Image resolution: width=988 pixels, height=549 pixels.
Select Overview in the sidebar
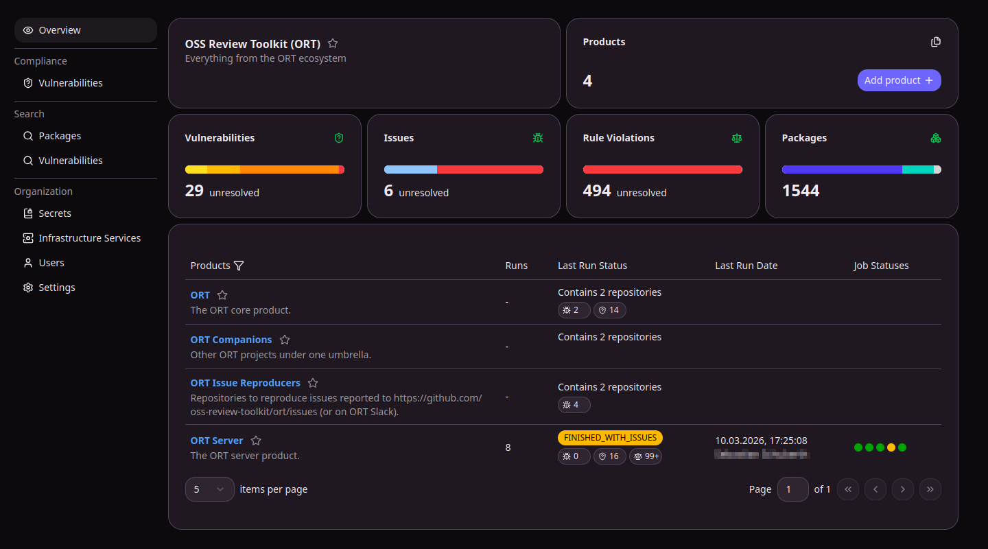point(86,30)
